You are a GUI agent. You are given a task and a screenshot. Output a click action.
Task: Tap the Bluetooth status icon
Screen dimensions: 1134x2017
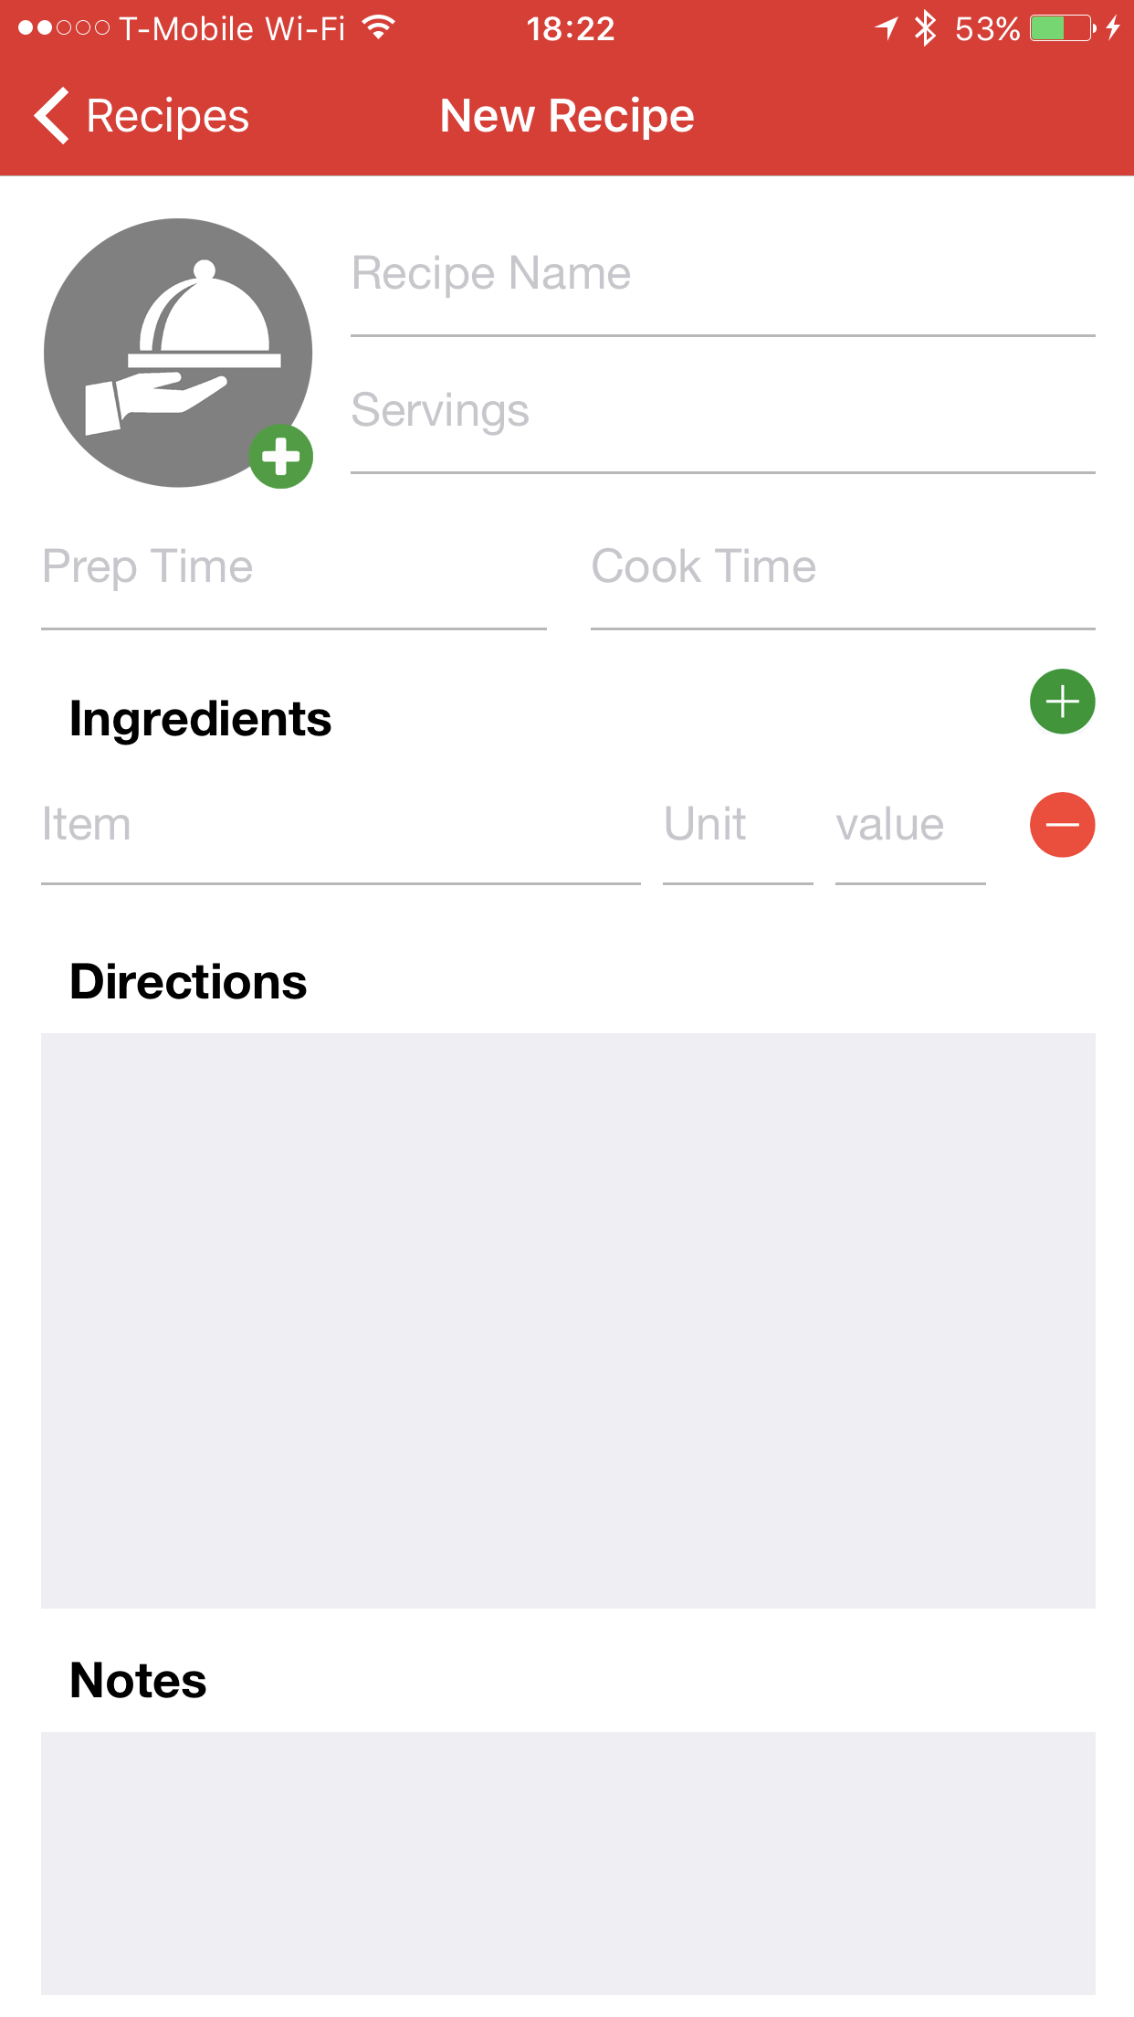pos(926,28)
